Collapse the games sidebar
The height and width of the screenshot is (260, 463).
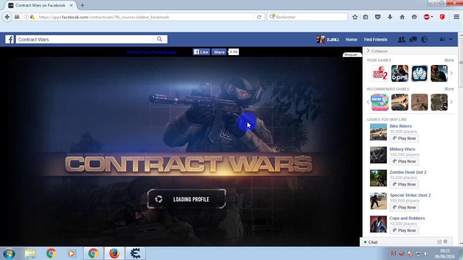(377, 51)
